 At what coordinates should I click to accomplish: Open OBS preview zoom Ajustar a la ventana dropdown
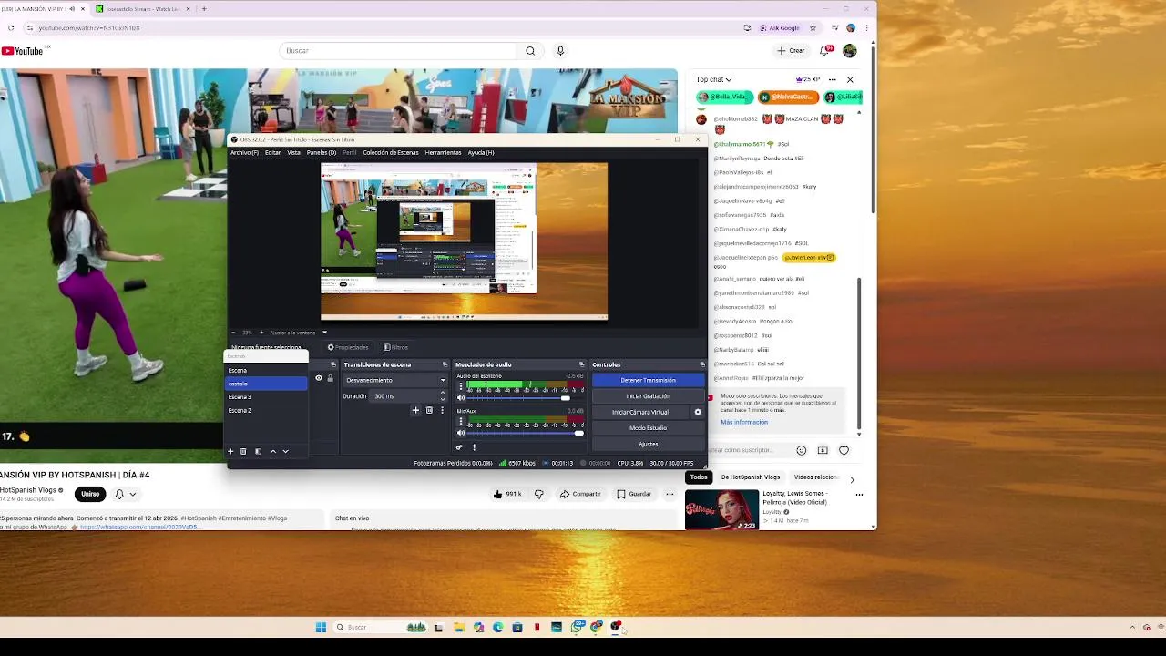(x=298, y=333)
